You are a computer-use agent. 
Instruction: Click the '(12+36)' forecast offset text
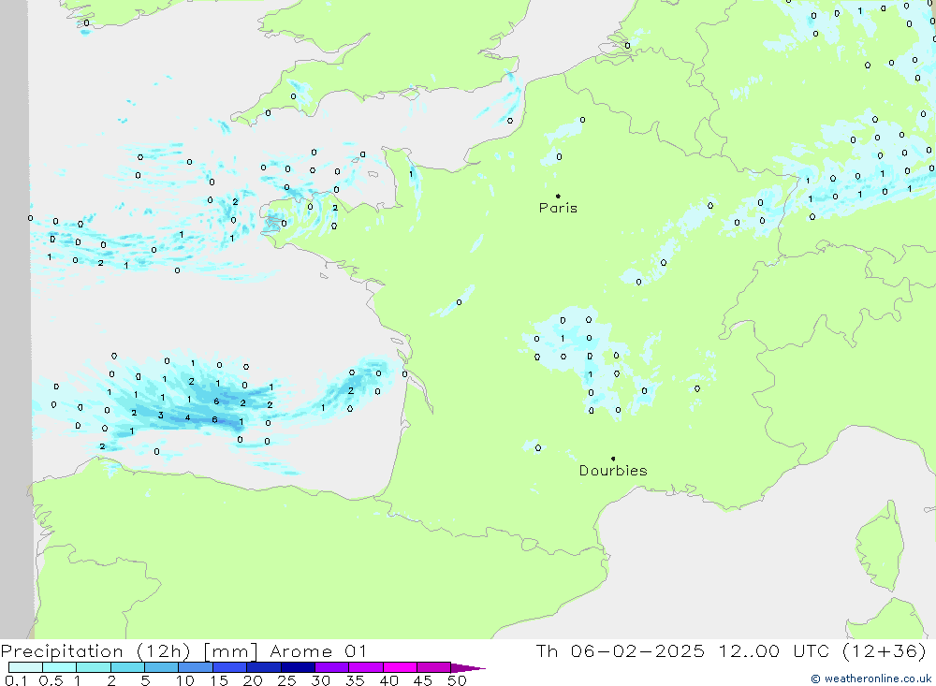pos(885,650)
